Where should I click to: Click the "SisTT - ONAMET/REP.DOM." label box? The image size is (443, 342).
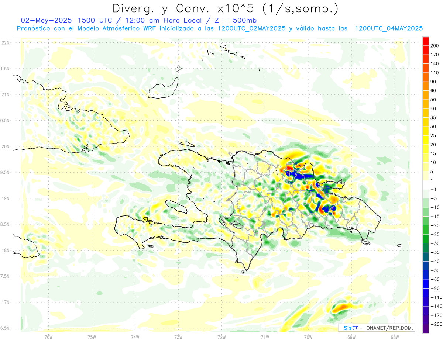[x=377, y=328]
